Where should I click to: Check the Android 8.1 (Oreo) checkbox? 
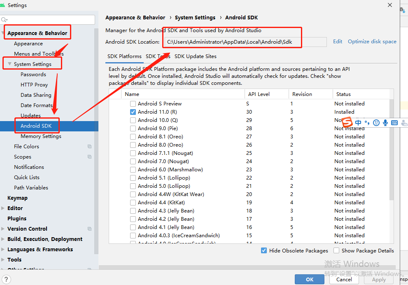[133, 137]
